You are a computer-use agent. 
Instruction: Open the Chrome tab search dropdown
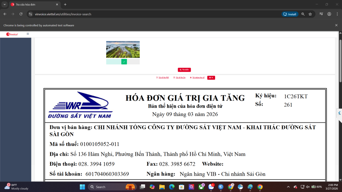(5, 4)
